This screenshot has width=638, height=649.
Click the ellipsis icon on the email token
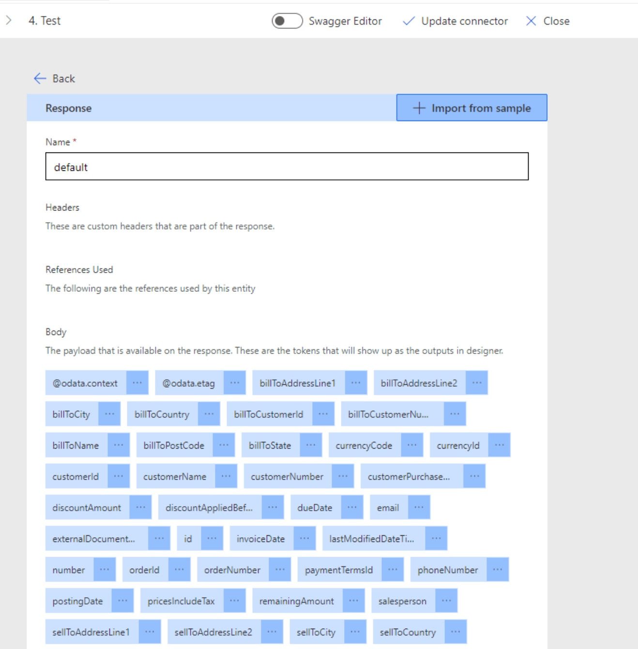click(419, 508)
